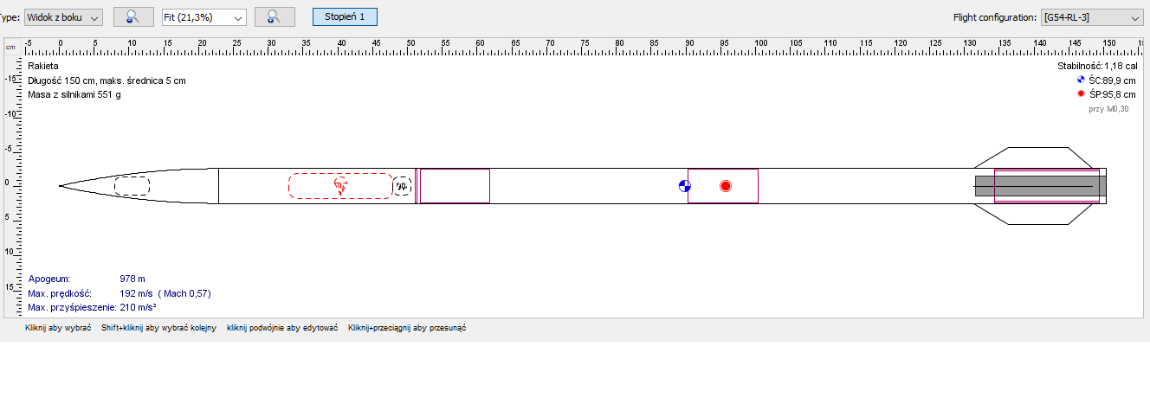Click the horizontal ruler at 100 cm

(x=760, y=43)
